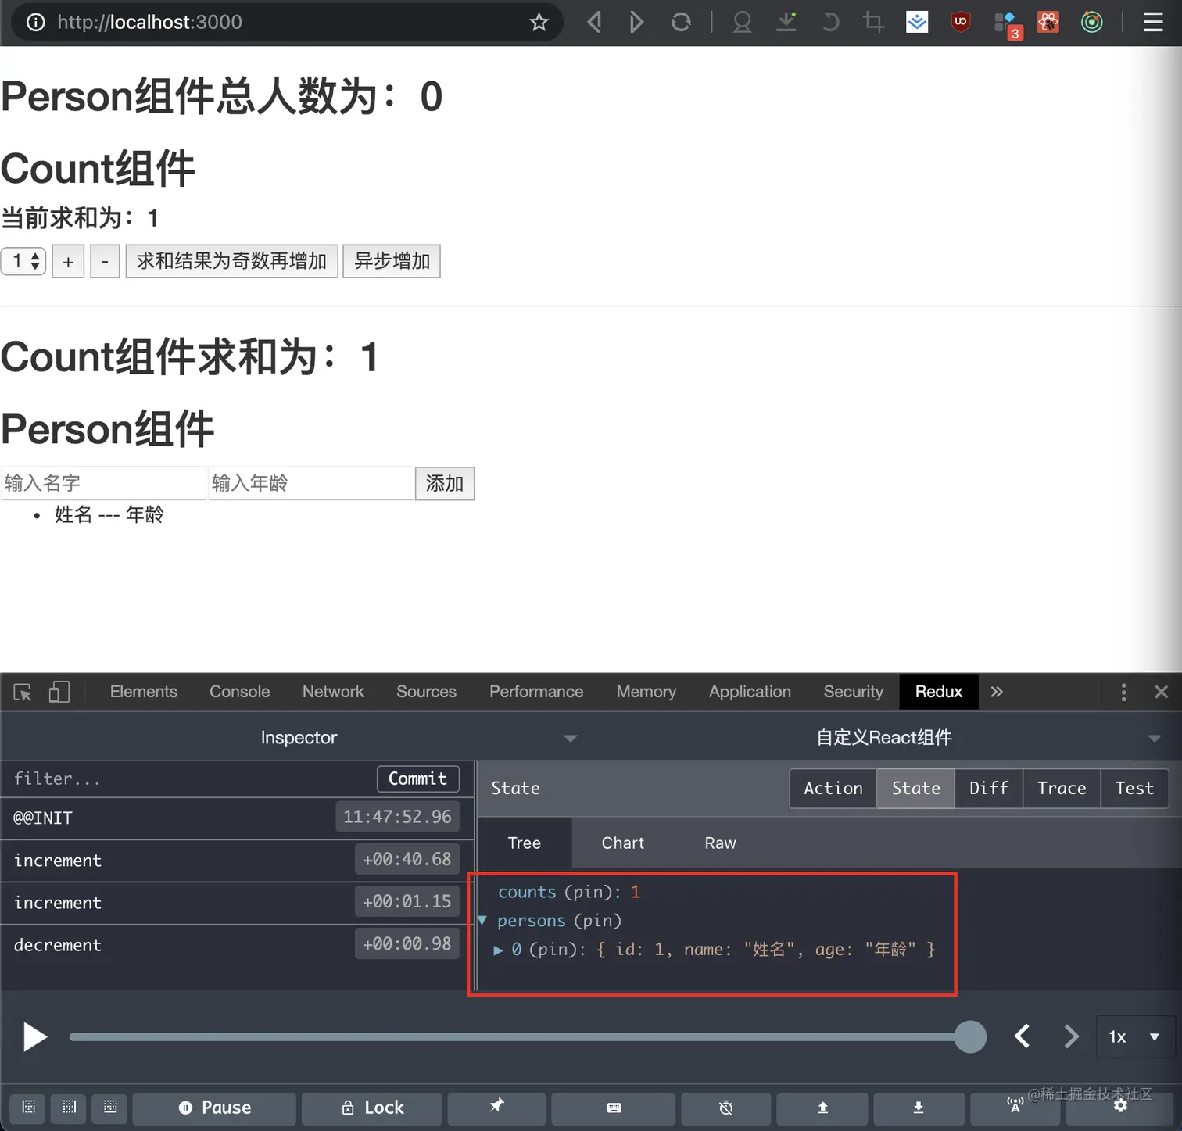Open the Security tab

click(x=853, y=692)
